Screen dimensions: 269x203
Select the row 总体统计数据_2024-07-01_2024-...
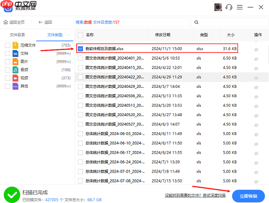click(x=172, y=171)
